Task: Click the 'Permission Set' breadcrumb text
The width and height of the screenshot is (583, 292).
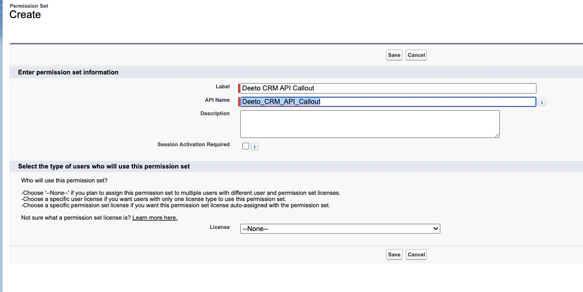Action: click(x=28, y=6)
